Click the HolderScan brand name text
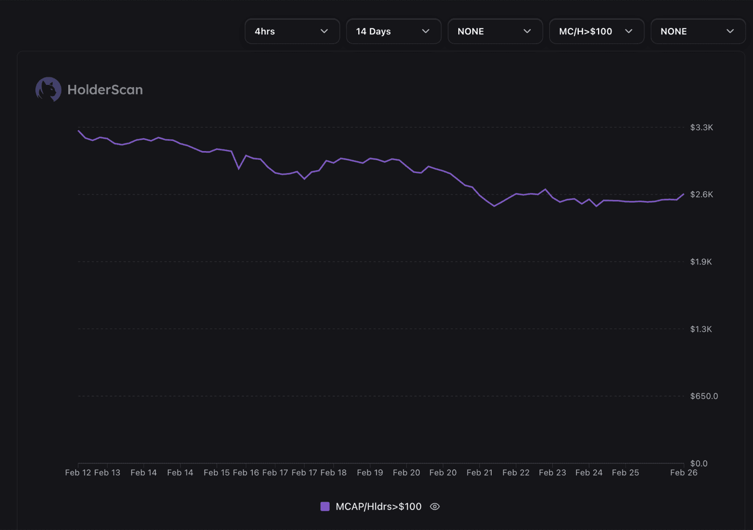Image resolution: width=753 pixels, height=530 pixels. (105, 89)
